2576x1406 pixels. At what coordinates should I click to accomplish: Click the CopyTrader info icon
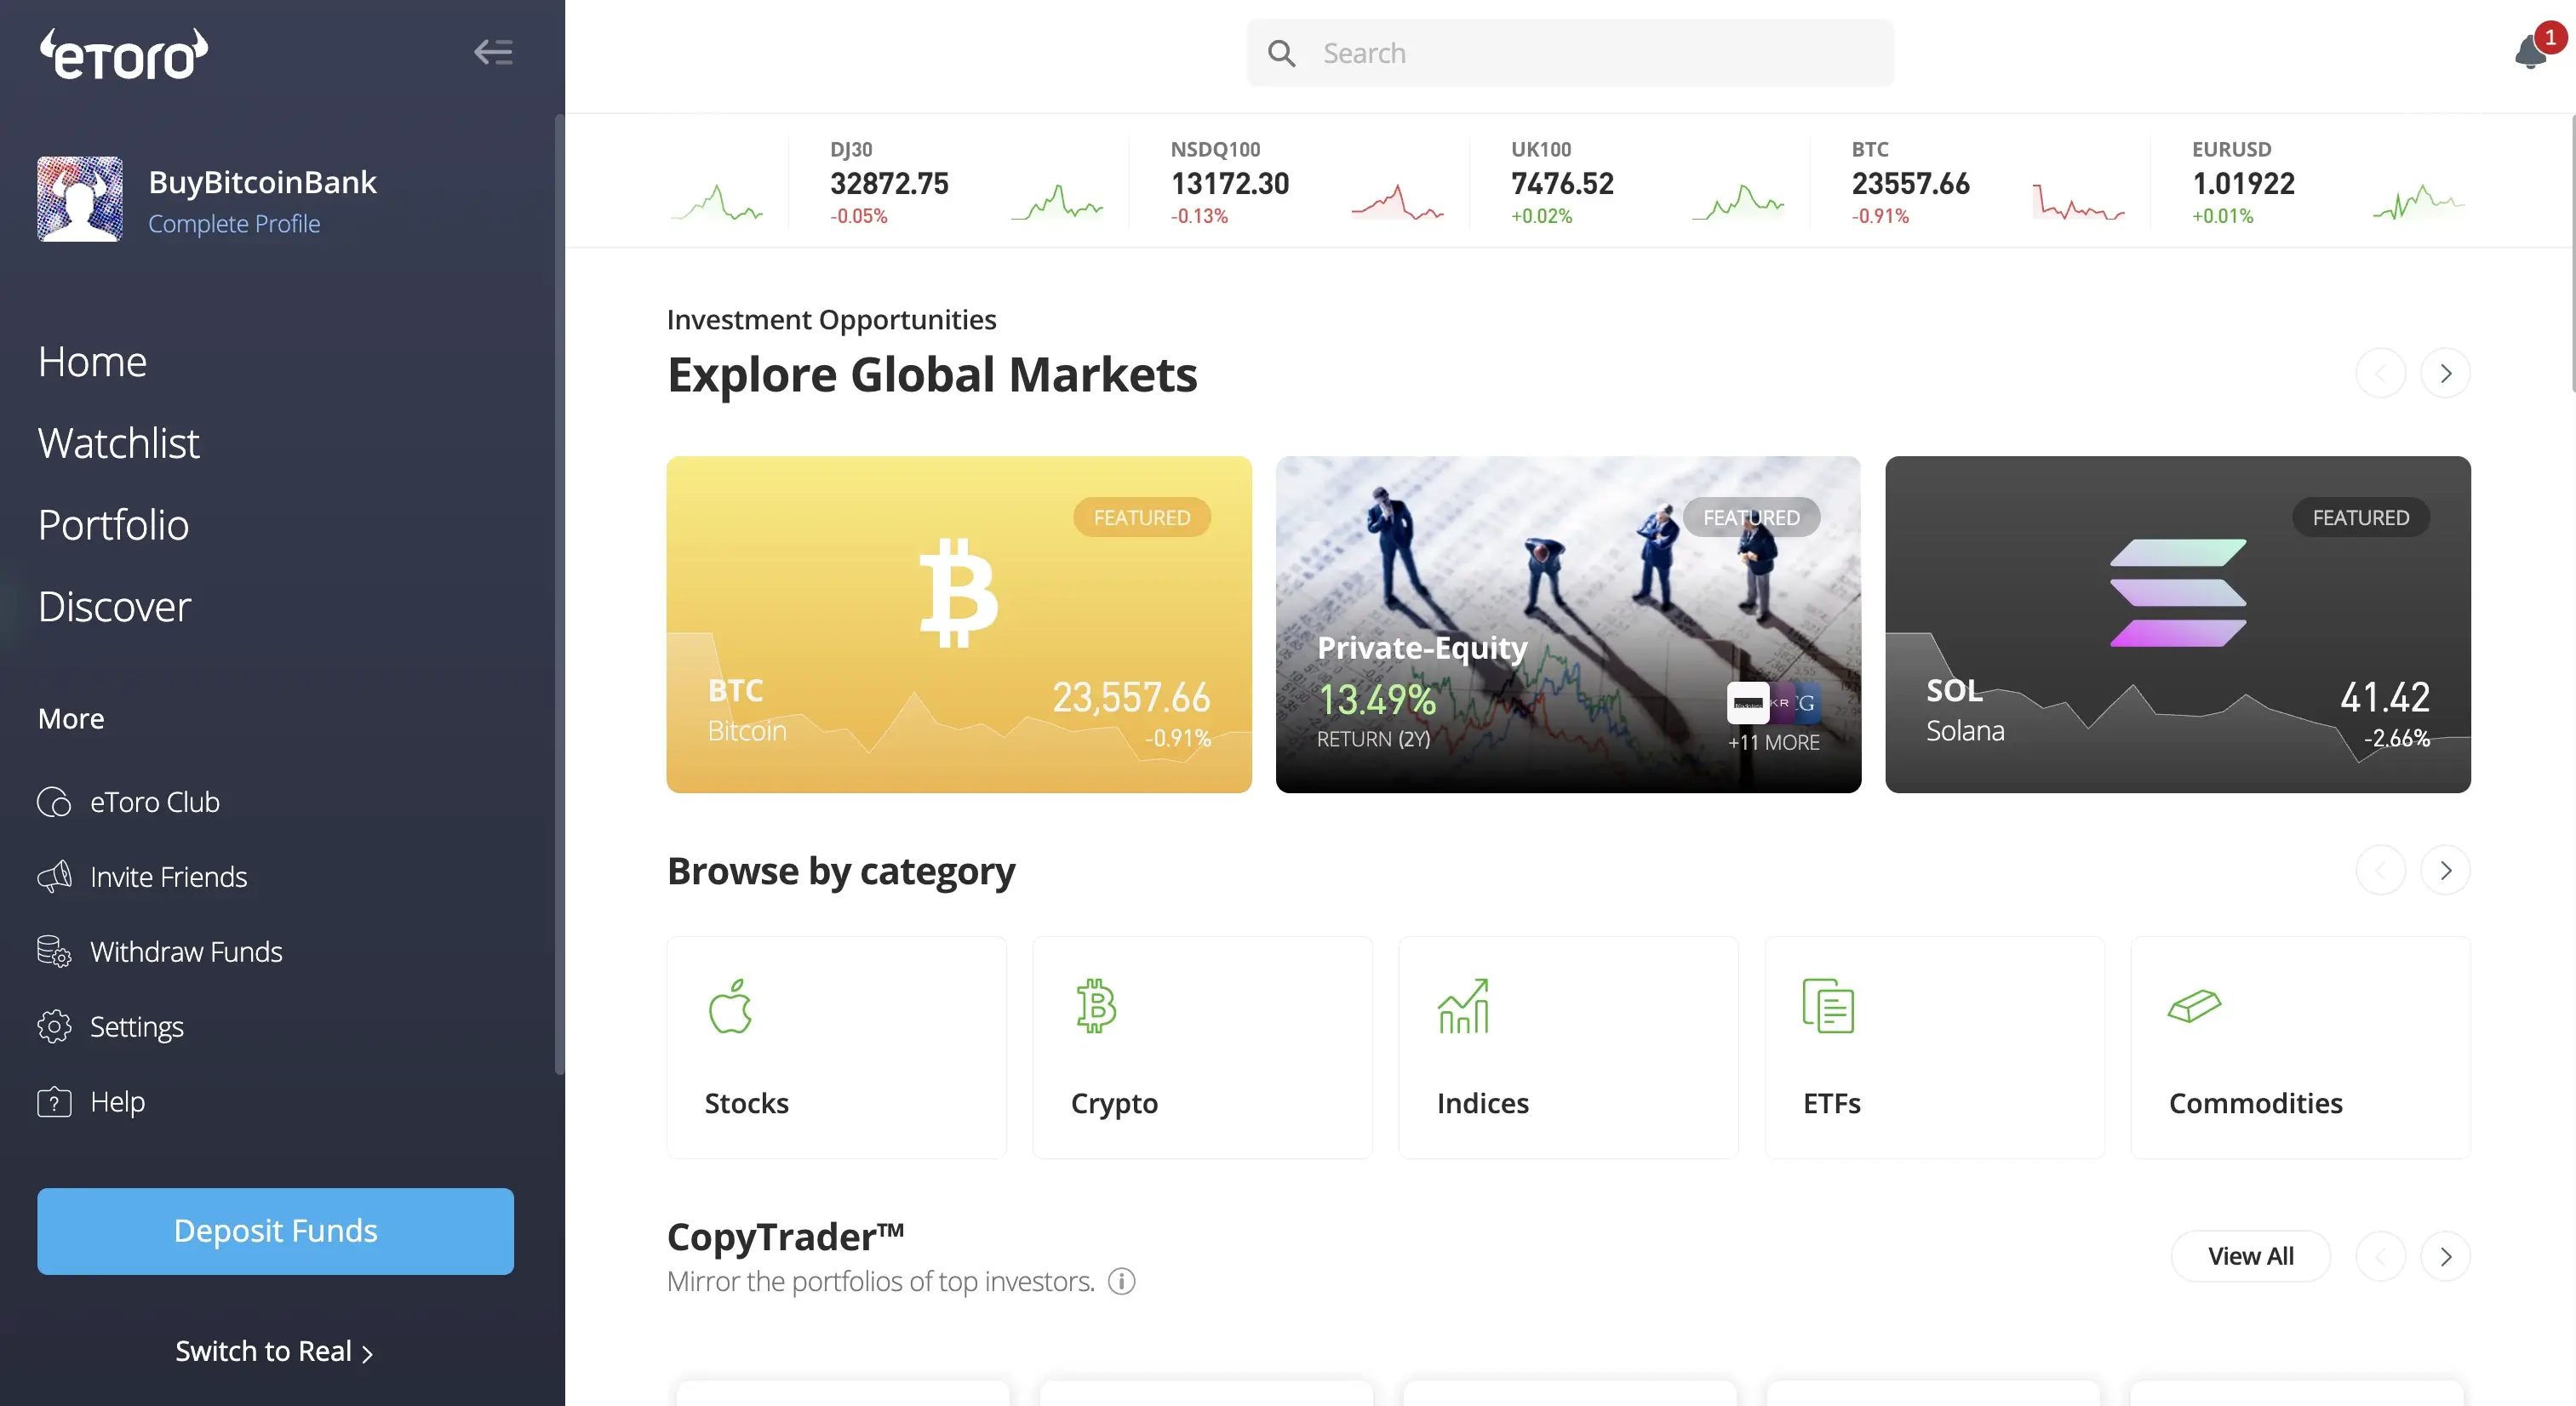tap(1122, 1281)
